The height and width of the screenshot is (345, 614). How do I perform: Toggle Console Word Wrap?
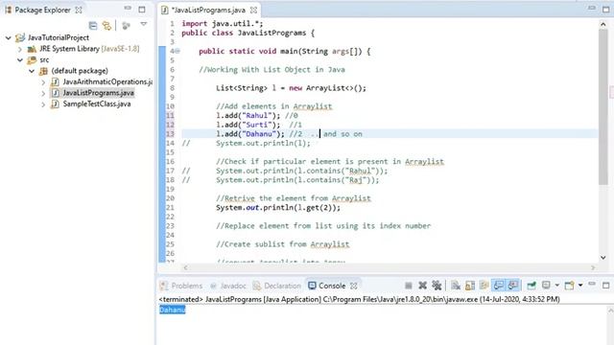click(x=484, y=286)
